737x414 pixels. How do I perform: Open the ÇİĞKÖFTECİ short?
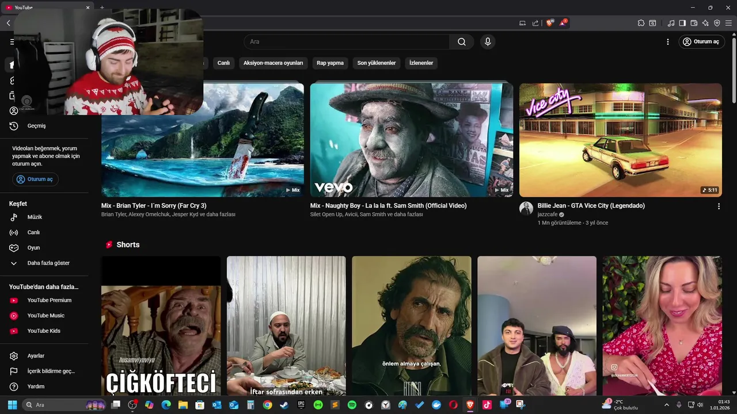(x=161, y=326)
